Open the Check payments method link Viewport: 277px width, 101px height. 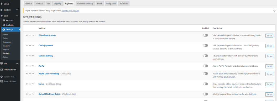(46, 45)
